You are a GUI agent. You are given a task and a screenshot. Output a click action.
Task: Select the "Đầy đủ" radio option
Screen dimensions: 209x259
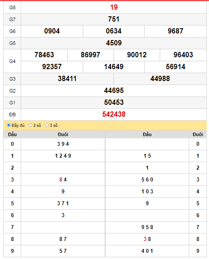click(x=9, y=125)
